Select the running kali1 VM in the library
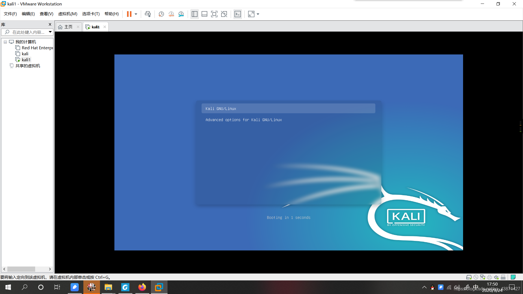This screenshot has width=523, height=294. (x=26, y=60)
